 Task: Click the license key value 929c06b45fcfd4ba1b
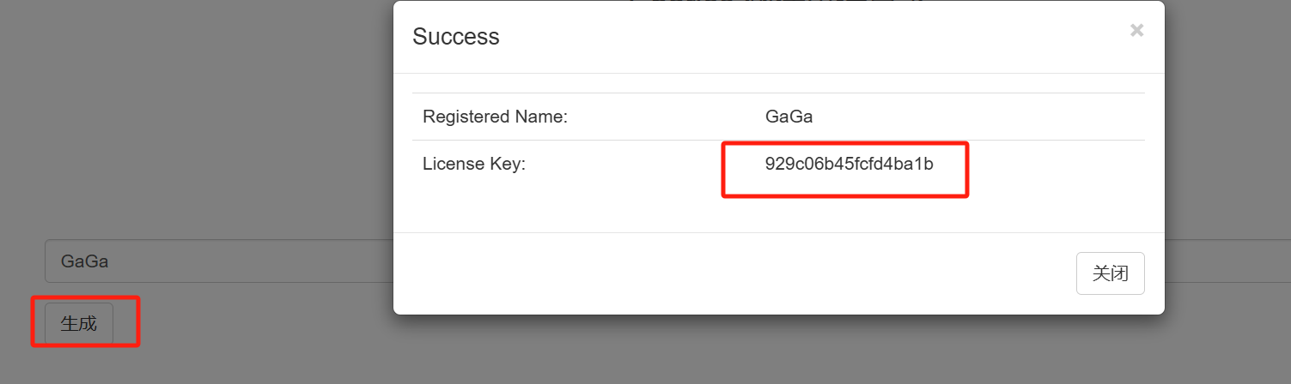849,164
